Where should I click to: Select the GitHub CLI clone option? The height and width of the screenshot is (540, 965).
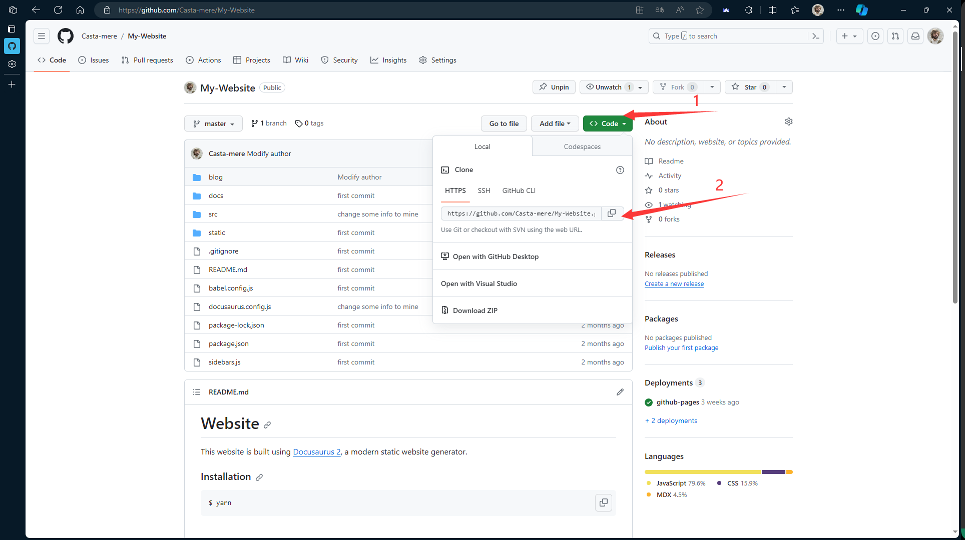click(519, 190)
